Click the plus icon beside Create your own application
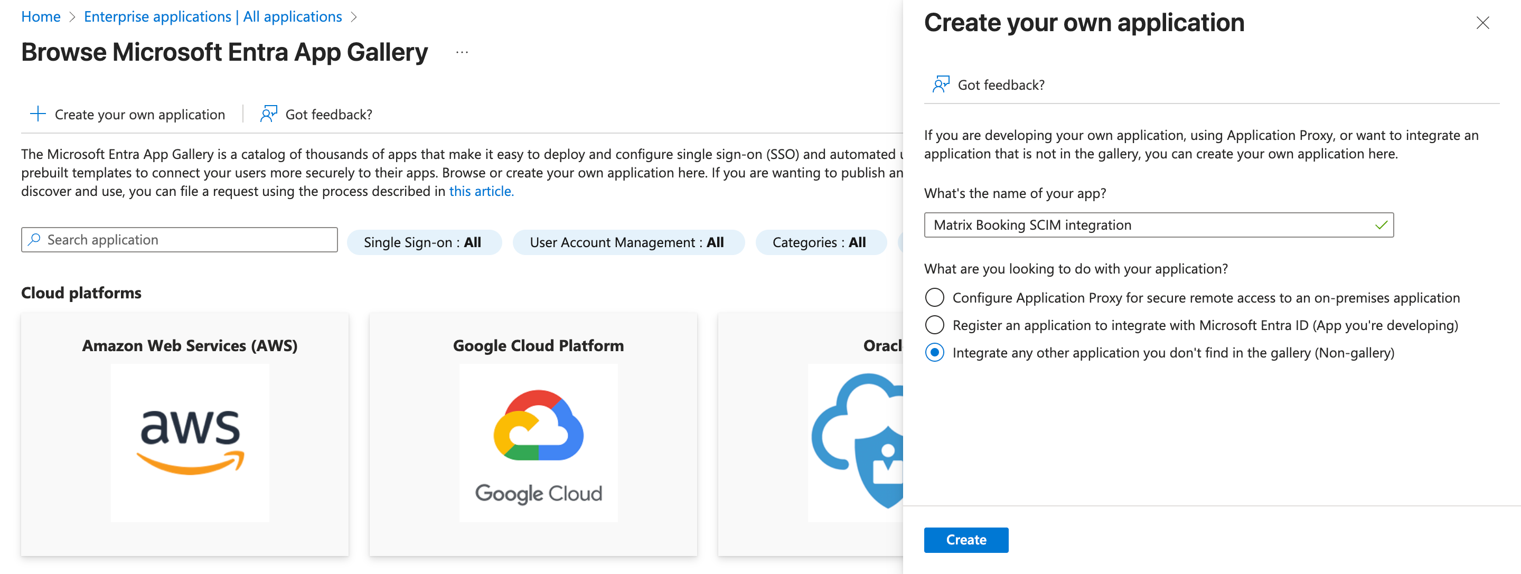The image size is (1521, 574). pyautogui.click(x=38, y=114)
